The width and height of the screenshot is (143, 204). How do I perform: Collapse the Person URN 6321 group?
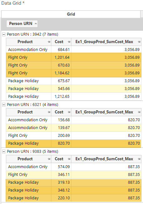4,105
